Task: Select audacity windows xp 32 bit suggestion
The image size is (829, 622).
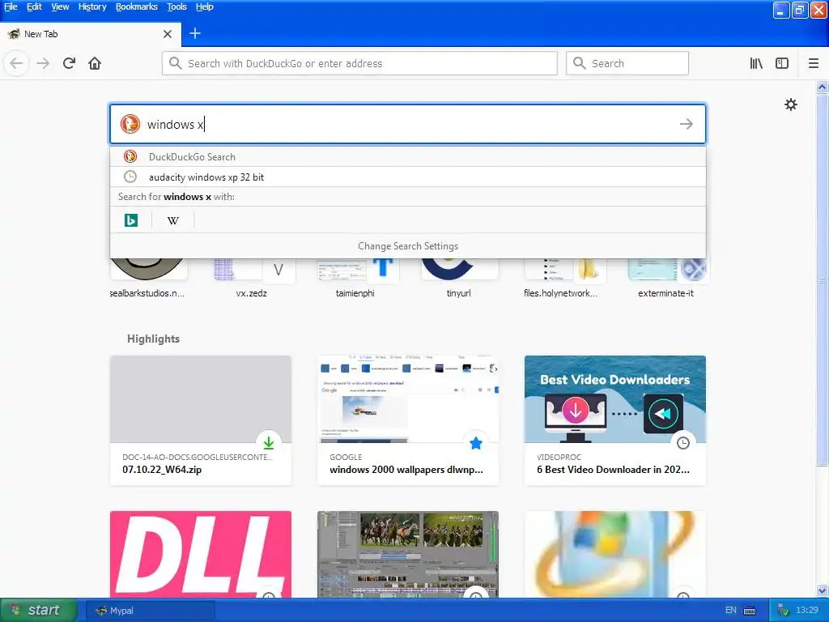Action: [408, 177]
